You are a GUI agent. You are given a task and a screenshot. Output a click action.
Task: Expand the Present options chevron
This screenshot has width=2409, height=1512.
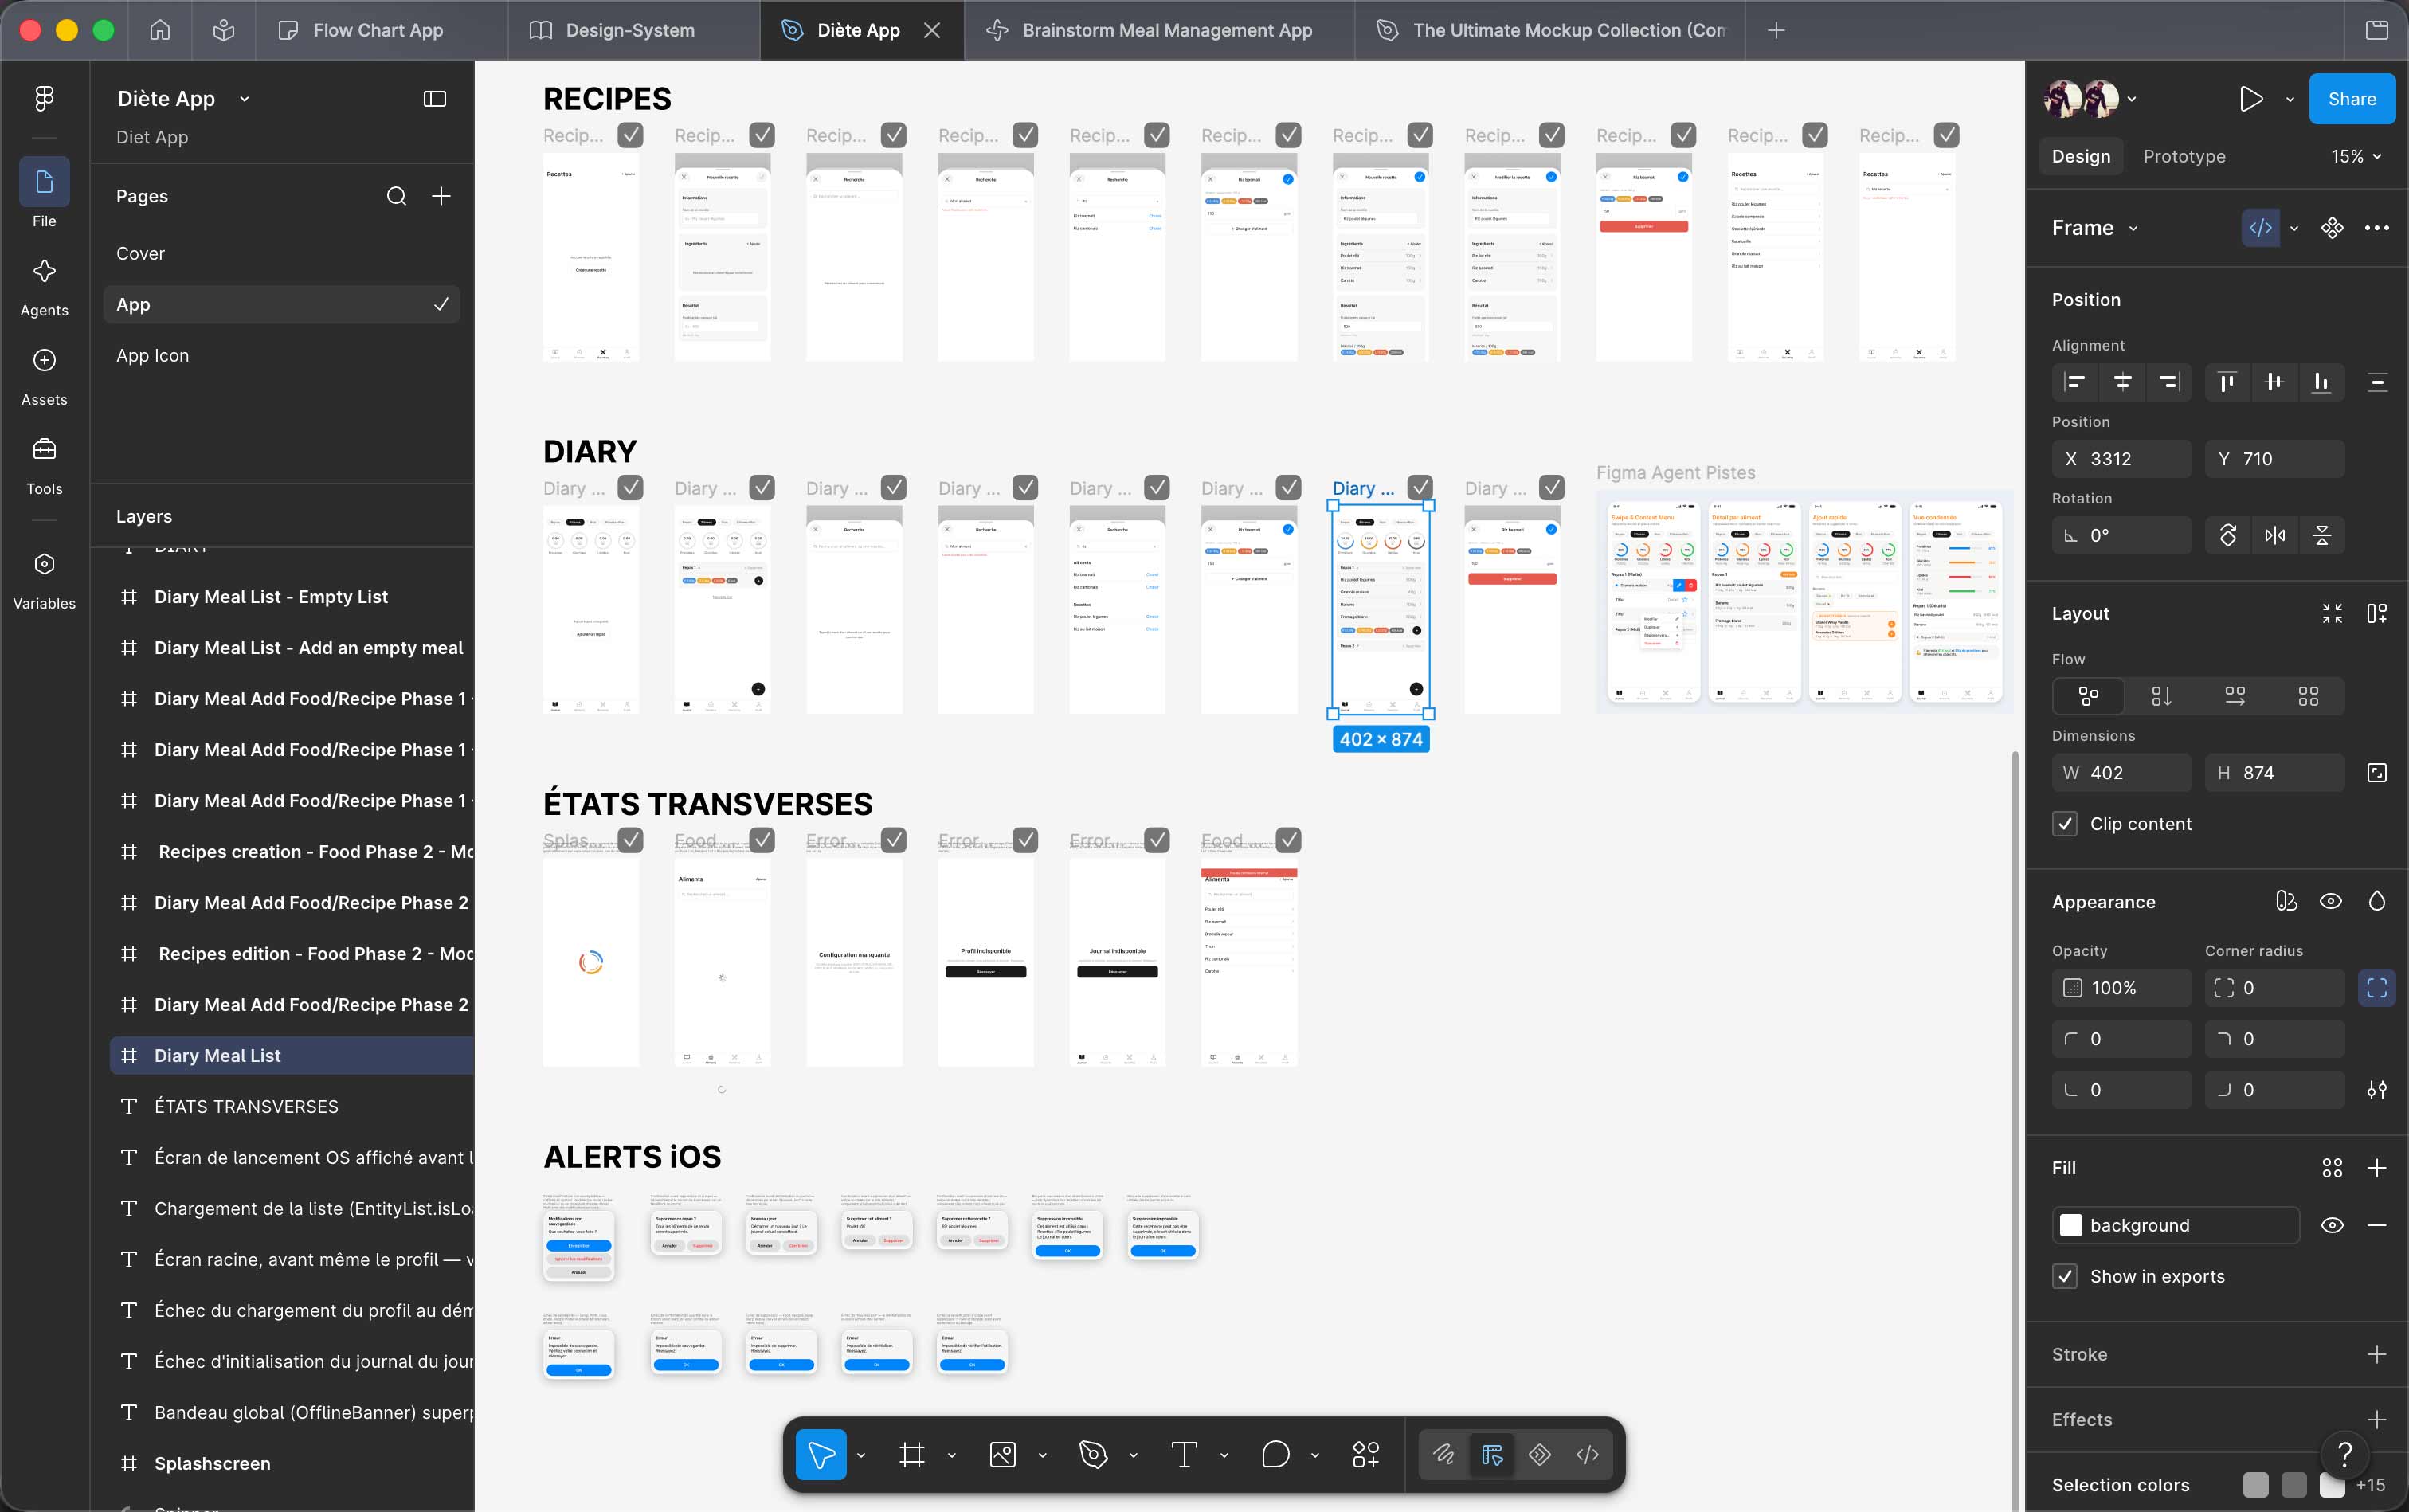point(2290,99)
